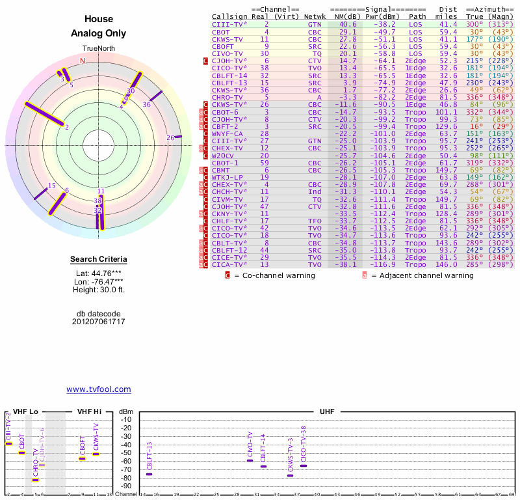
Task: Click adjacent channel warning icon beside CICA-TV
Action: tap(201, 265)
